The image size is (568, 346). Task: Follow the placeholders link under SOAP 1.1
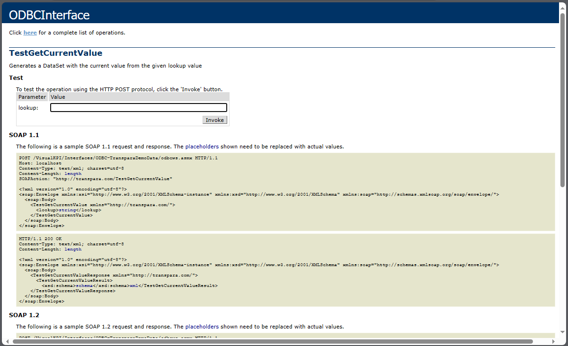[202, 147]
